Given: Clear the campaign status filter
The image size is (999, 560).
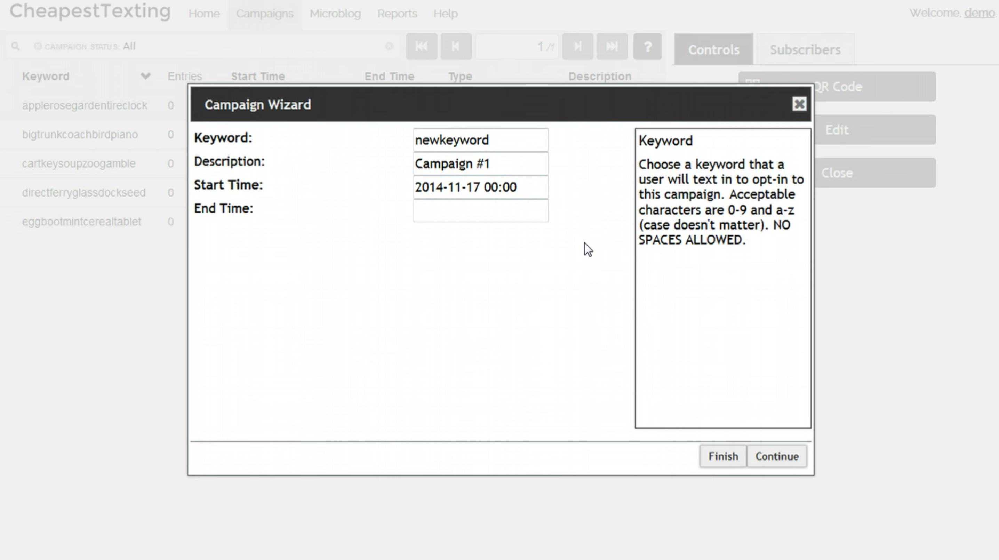Looking at the screenshot, I should (389, 47).
